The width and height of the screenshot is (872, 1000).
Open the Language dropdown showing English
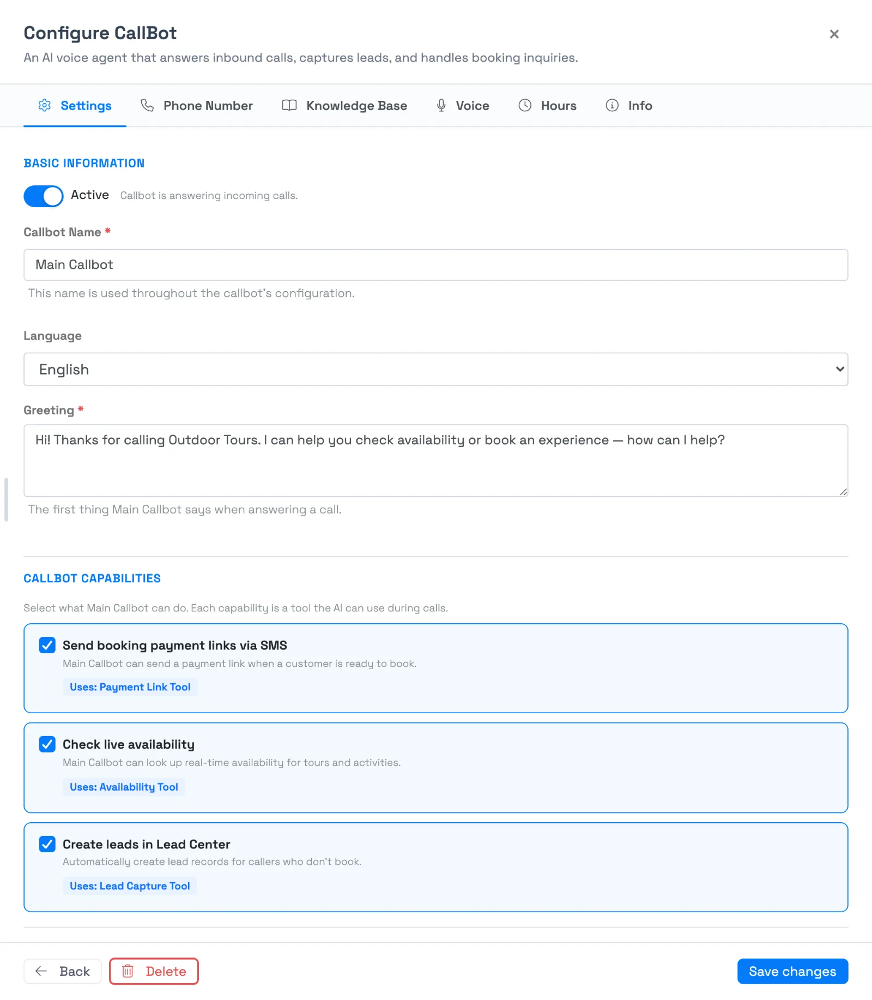[436, 369]
